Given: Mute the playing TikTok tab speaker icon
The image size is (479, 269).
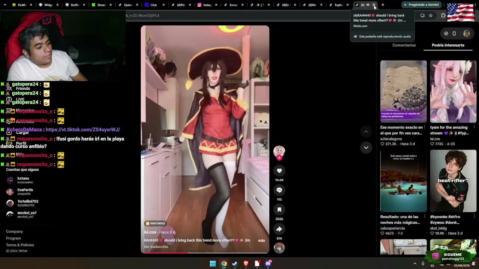Looking at the screenshot, I should click(368, 5).
